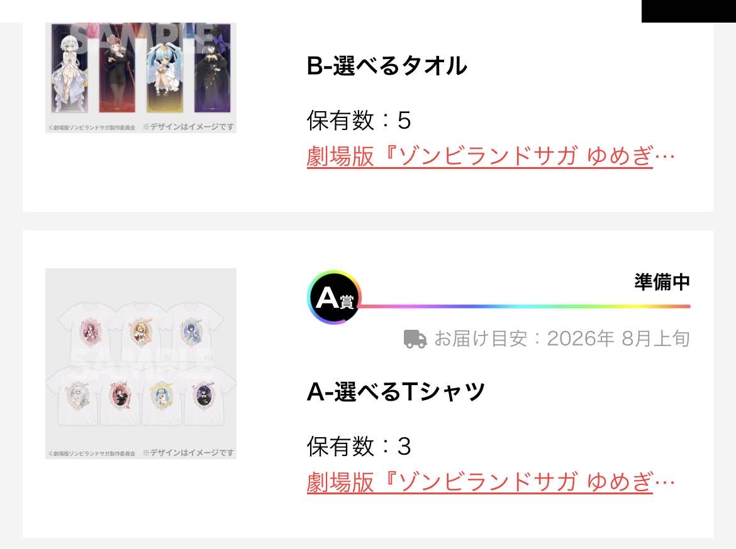Select the dark purple towel design
Viewport: 736px width, 549px height.
pos(212,68)
